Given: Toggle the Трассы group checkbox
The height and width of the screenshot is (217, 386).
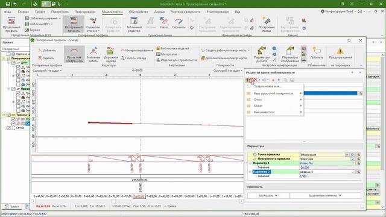Looking at the screenshot, I should point(8,115).
